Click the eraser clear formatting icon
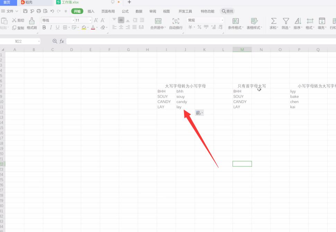The image size is (336, 232). point(103,27)
